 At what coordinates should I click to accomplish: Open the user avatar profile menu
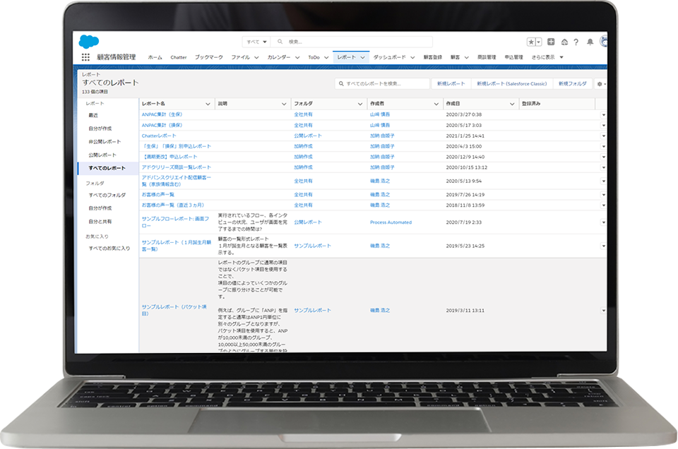603,42
